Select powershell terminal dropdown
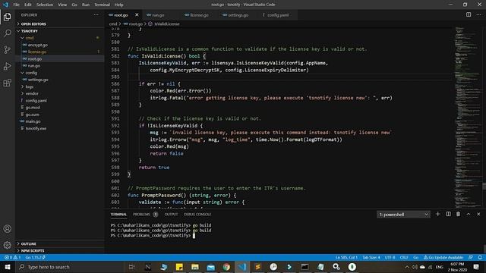The image size is (486, 273). point(403,214)
